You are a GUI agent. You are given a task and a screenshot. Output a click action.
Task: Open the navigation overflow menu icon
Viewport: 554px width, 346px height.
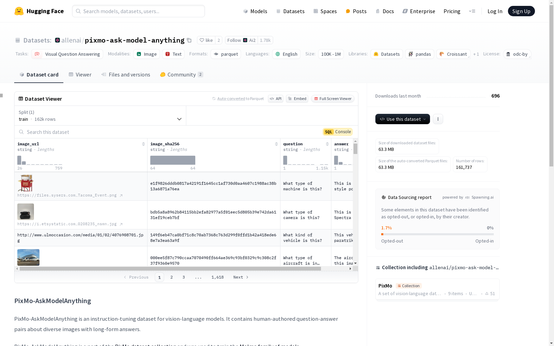tap(472, 11)
